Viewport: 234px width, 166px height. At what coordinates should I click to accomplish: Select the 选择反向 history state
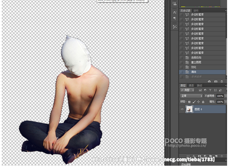click(x=202, y=58)
